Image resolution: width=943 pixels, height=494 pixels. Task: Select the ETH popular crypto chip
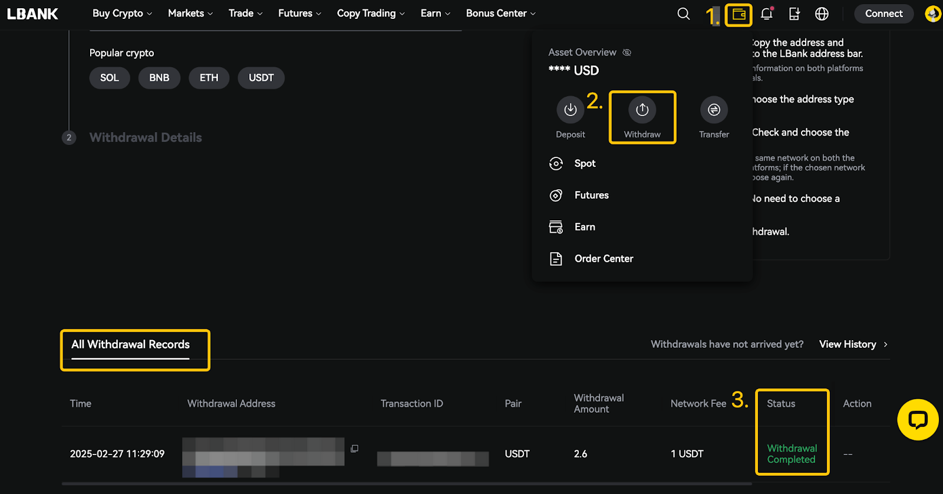(209, 78)
